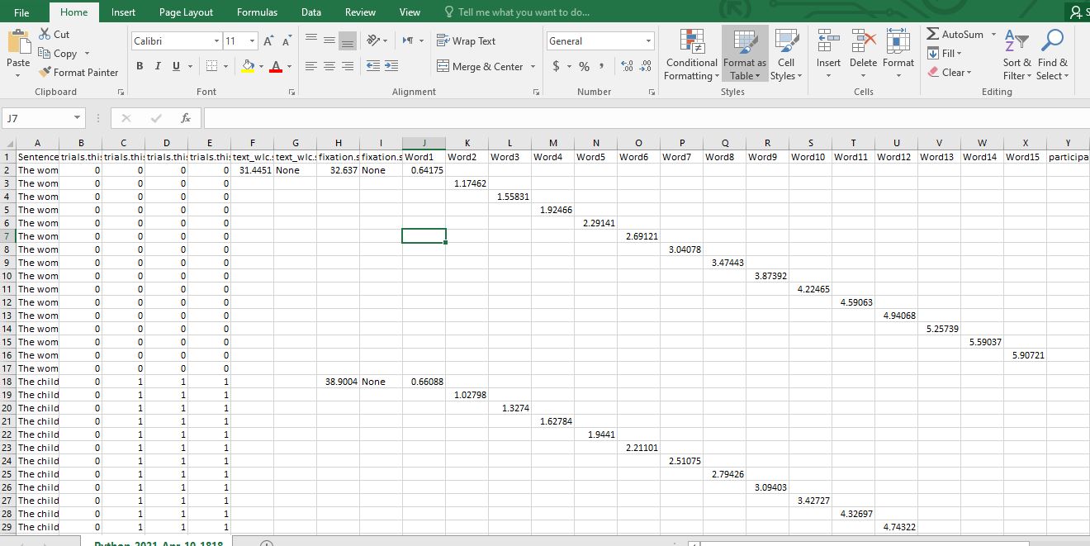Screen dimensions: 1090x546
Task: Align text to top of cell
Action: [x=311, y=40]
